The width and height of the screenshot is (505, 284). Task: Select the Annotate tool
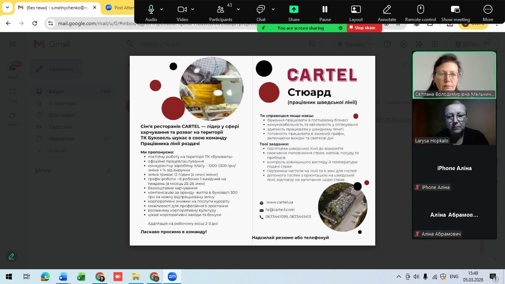[387, 10]
